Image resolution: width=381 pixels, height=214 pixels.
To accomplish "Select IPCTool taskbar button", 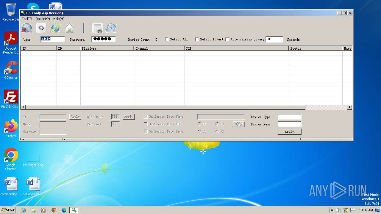I will coord(74,210).
